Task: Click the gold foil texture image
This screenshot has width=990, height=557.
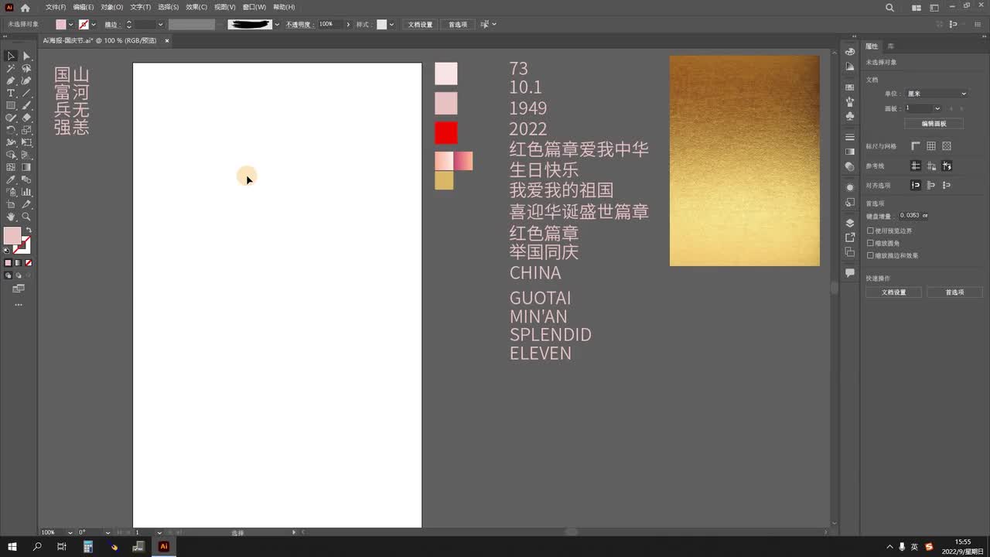Action: pyautogui.click(x=745, y=161)
